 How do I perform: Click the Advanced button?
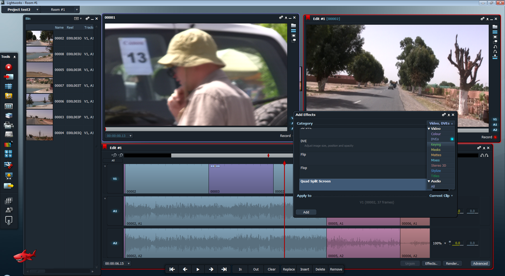[x=480, y=263]
